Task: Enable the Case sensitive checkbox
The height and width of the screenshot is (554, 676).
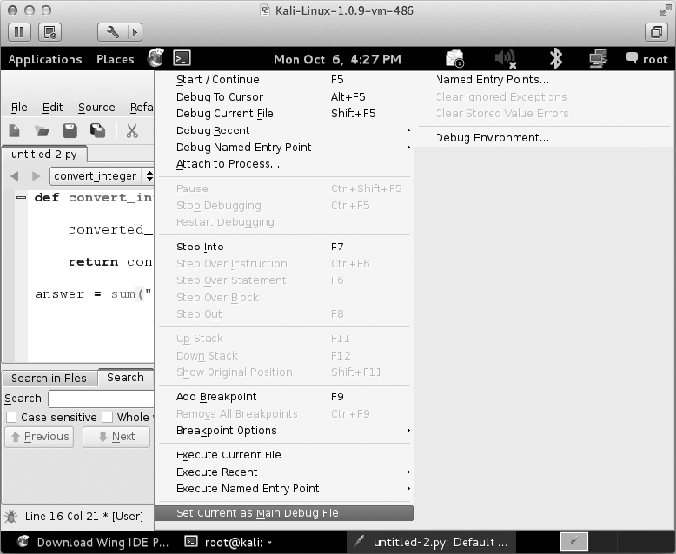Action: point(12,417)
